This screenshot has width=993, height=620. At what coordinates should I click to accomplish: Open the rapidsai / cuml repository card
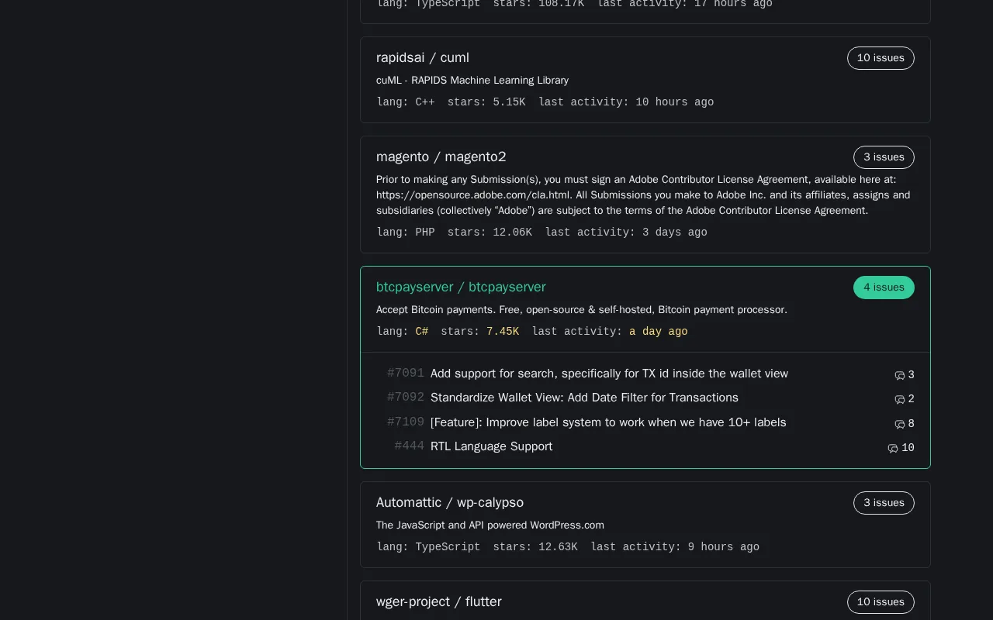click(645, 80)
